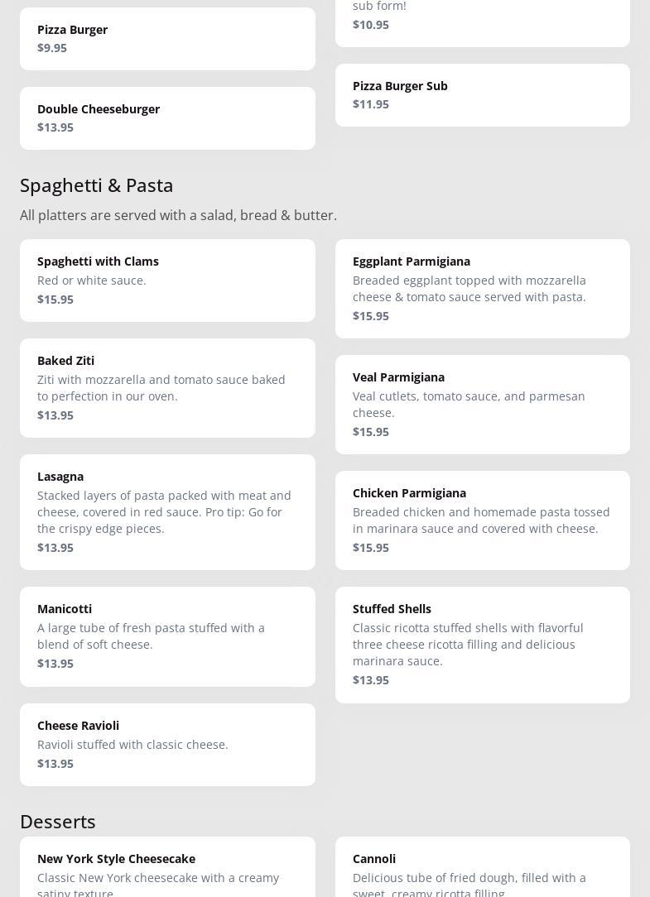Choose the Chicken Parmigiana platter
Image resolution: width=650 pixels, height=897 pixels.
(x=482, y=520)
